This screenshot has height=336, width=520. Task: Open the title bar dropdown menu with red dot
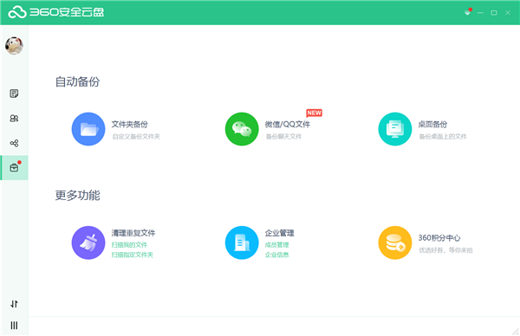(468, 13)
